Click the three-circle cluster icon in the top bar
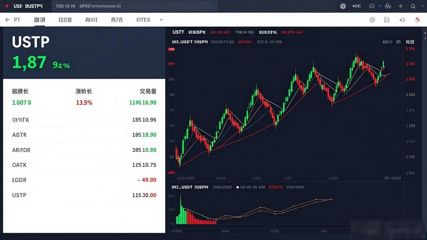This screenshot has height=240, width=427. point(388,6)
